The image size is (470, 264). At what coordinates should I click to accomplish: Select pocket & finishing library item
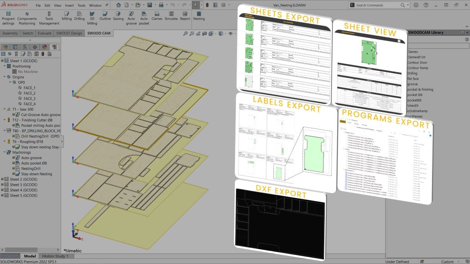pyautogui.click(x=420, y=89)
